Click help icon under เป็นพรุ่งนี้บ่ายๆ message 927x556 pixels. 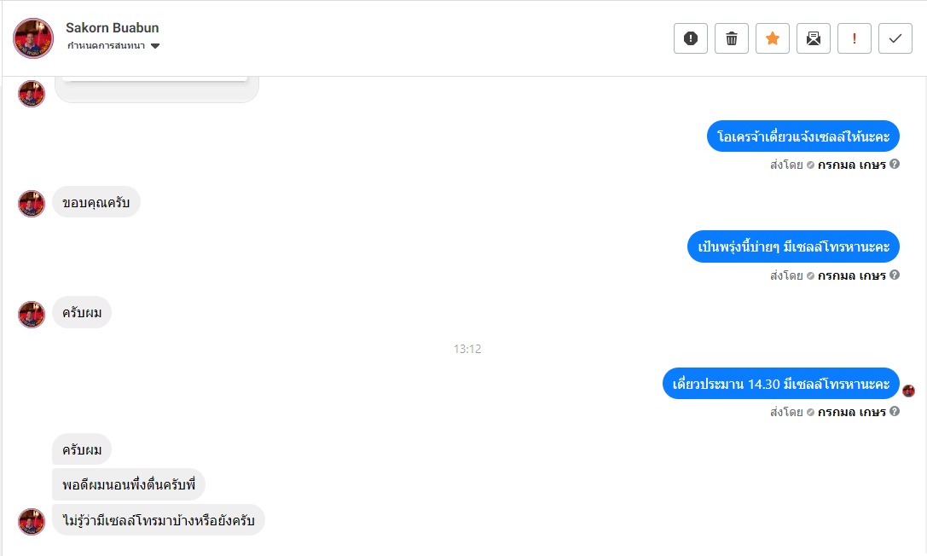(x=895, y=275)
